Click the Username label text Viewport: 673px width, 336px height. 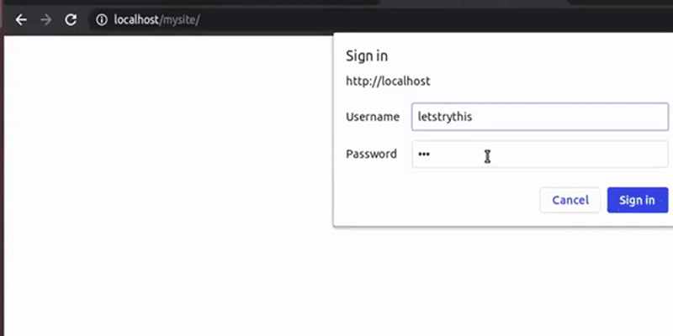tap(372, 117)
